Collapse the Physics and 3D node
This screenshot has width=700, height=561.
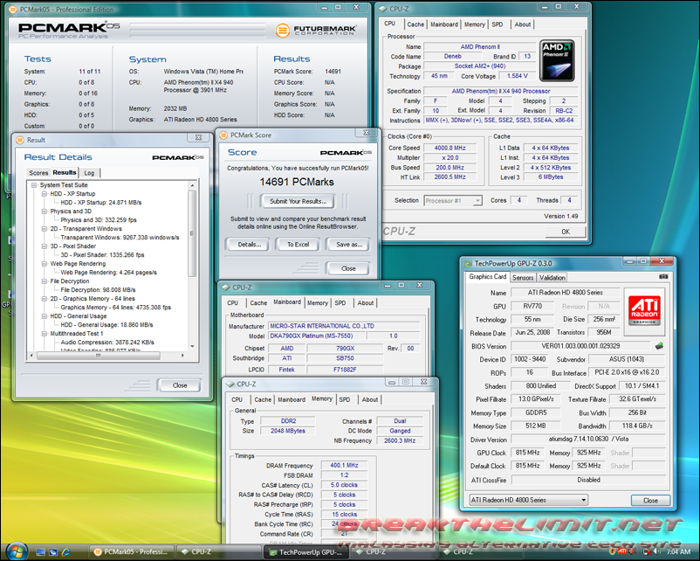(x=45, y=211)
